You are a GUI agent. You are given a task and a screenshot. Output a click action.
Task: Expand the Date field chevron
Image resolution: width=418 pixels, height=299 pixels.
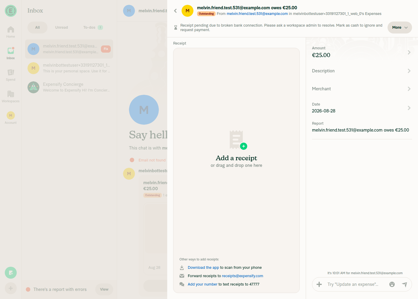409,108
